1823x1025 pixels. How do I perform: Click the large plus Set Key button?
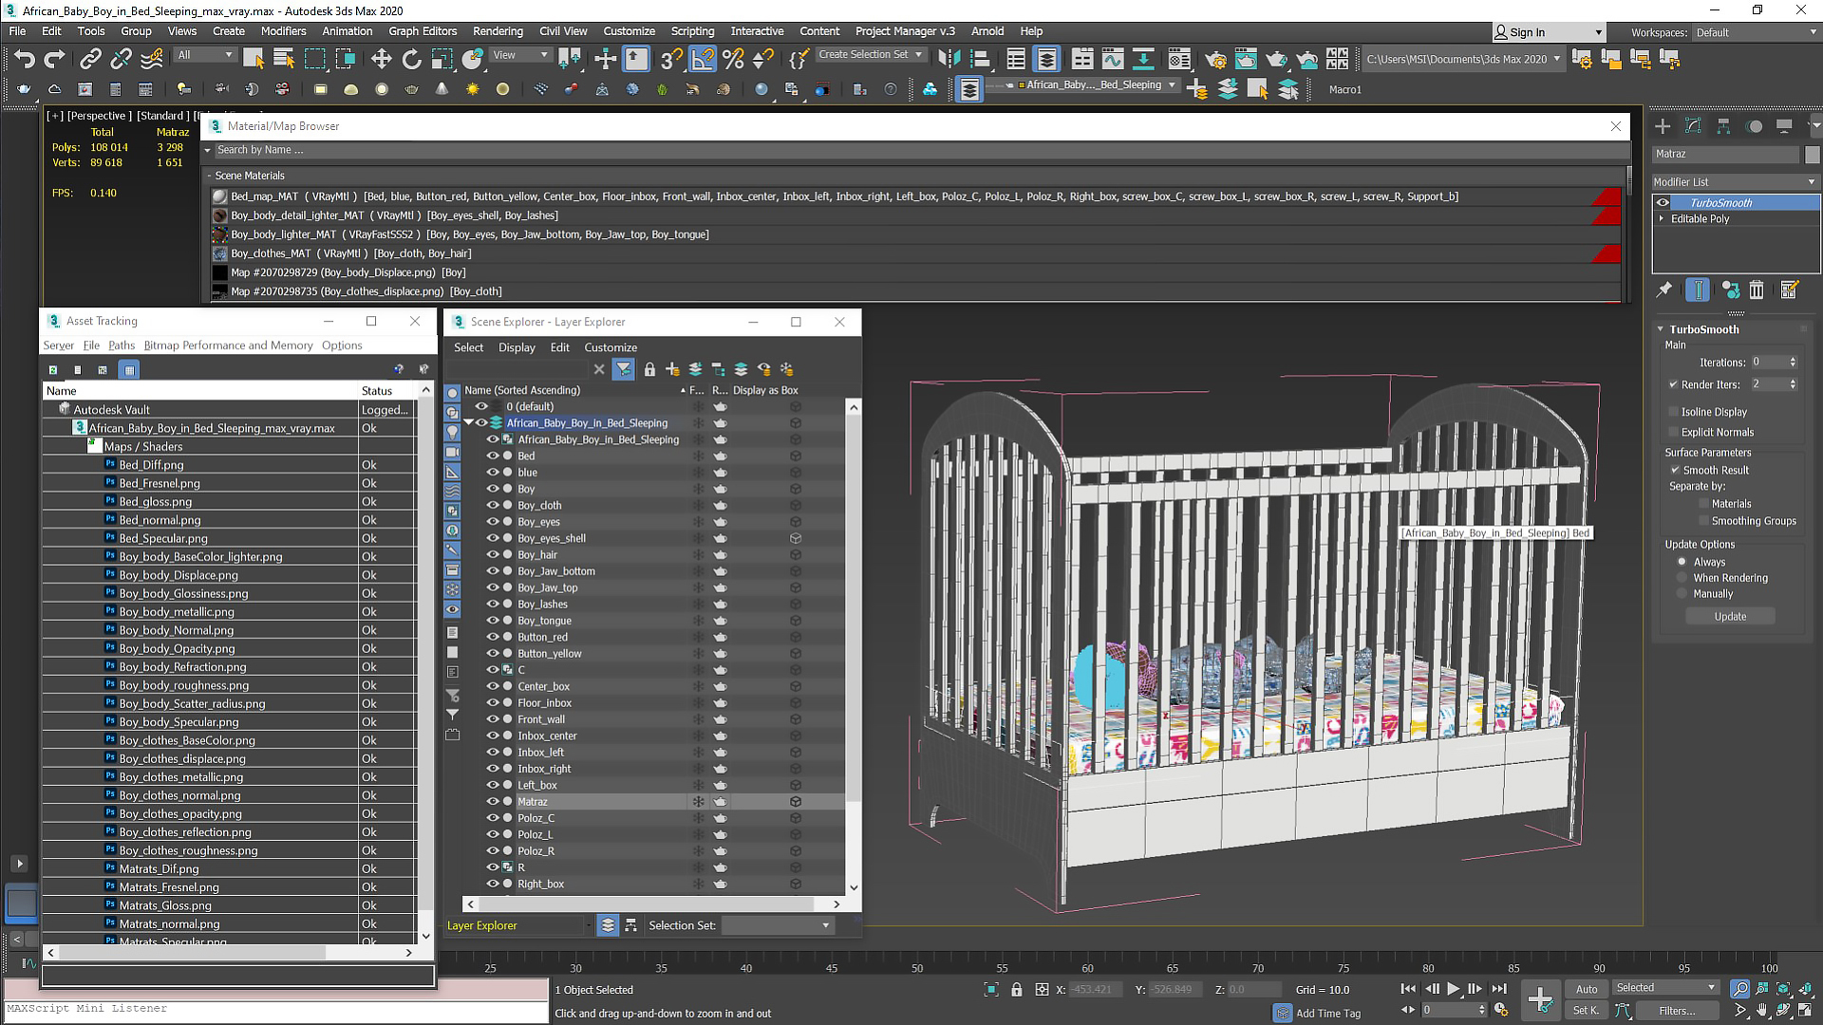(1540, 999)
